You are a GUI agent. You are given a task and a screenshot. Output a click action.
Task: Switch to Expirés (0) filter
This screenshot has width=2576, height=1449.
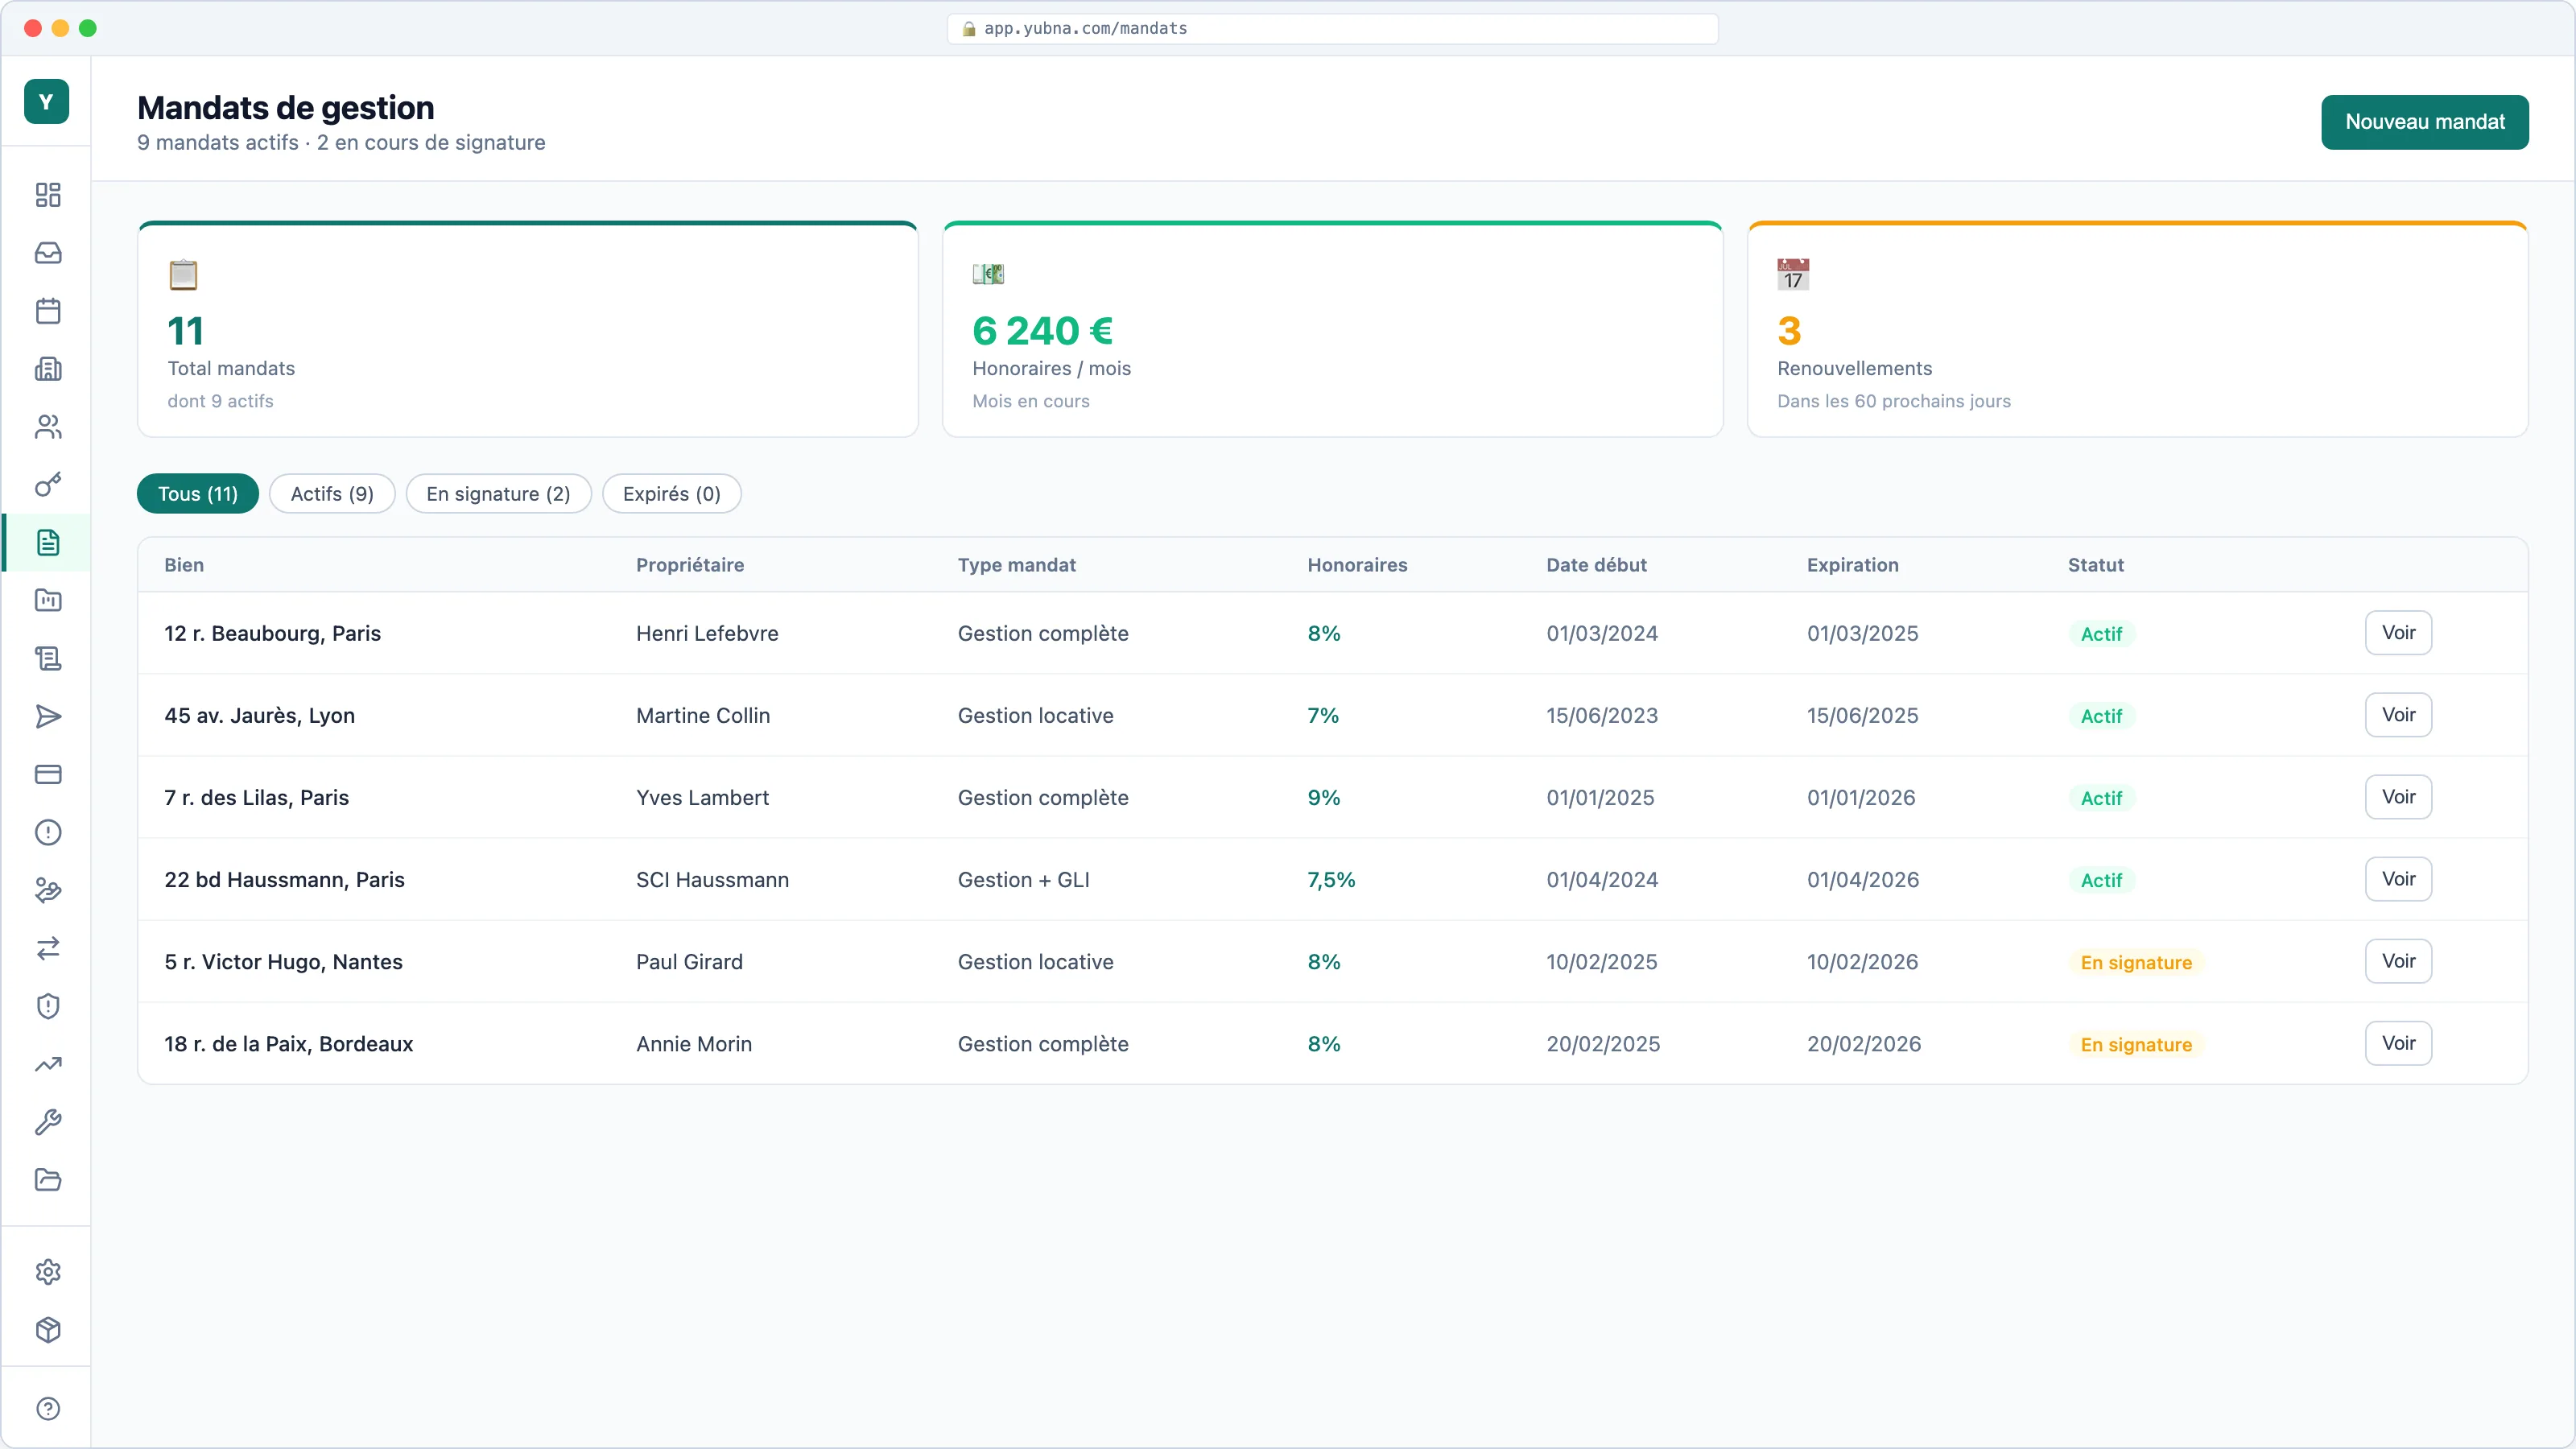[671, 494]
